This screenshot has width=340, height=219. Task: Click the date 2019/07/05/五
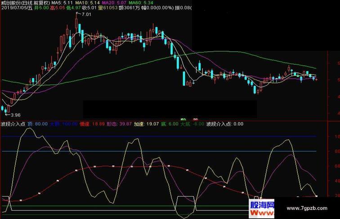coord(17,8)
